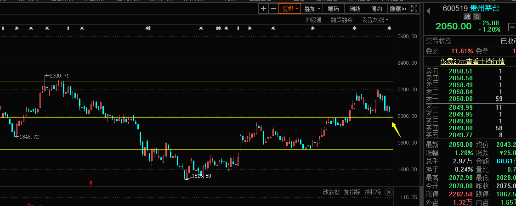Expand the 设置均线 dropdown
This screenshot has height=206, width=516.
pyautogui.click(x=375, y=20)
